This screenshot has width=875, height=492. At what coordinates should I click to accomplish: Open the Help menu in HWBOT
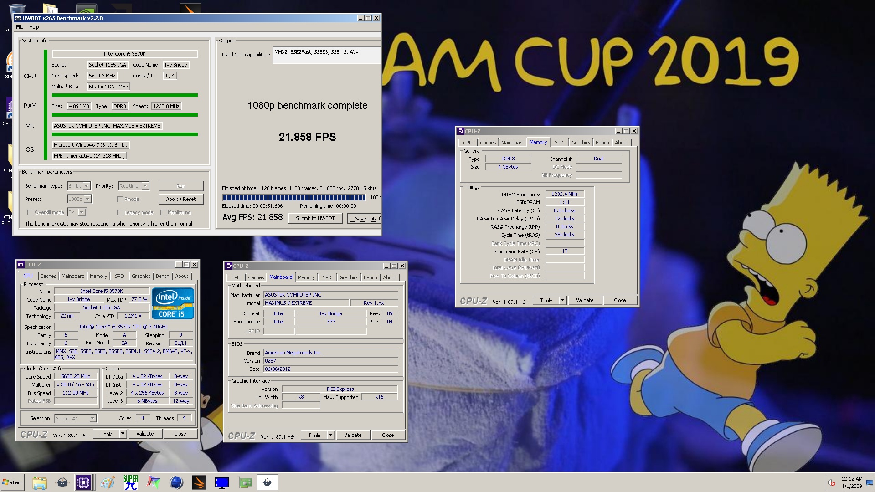click(x=34, y=27)
